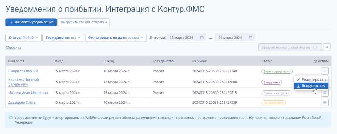Click the search magnifier icon button

(327, 47)
